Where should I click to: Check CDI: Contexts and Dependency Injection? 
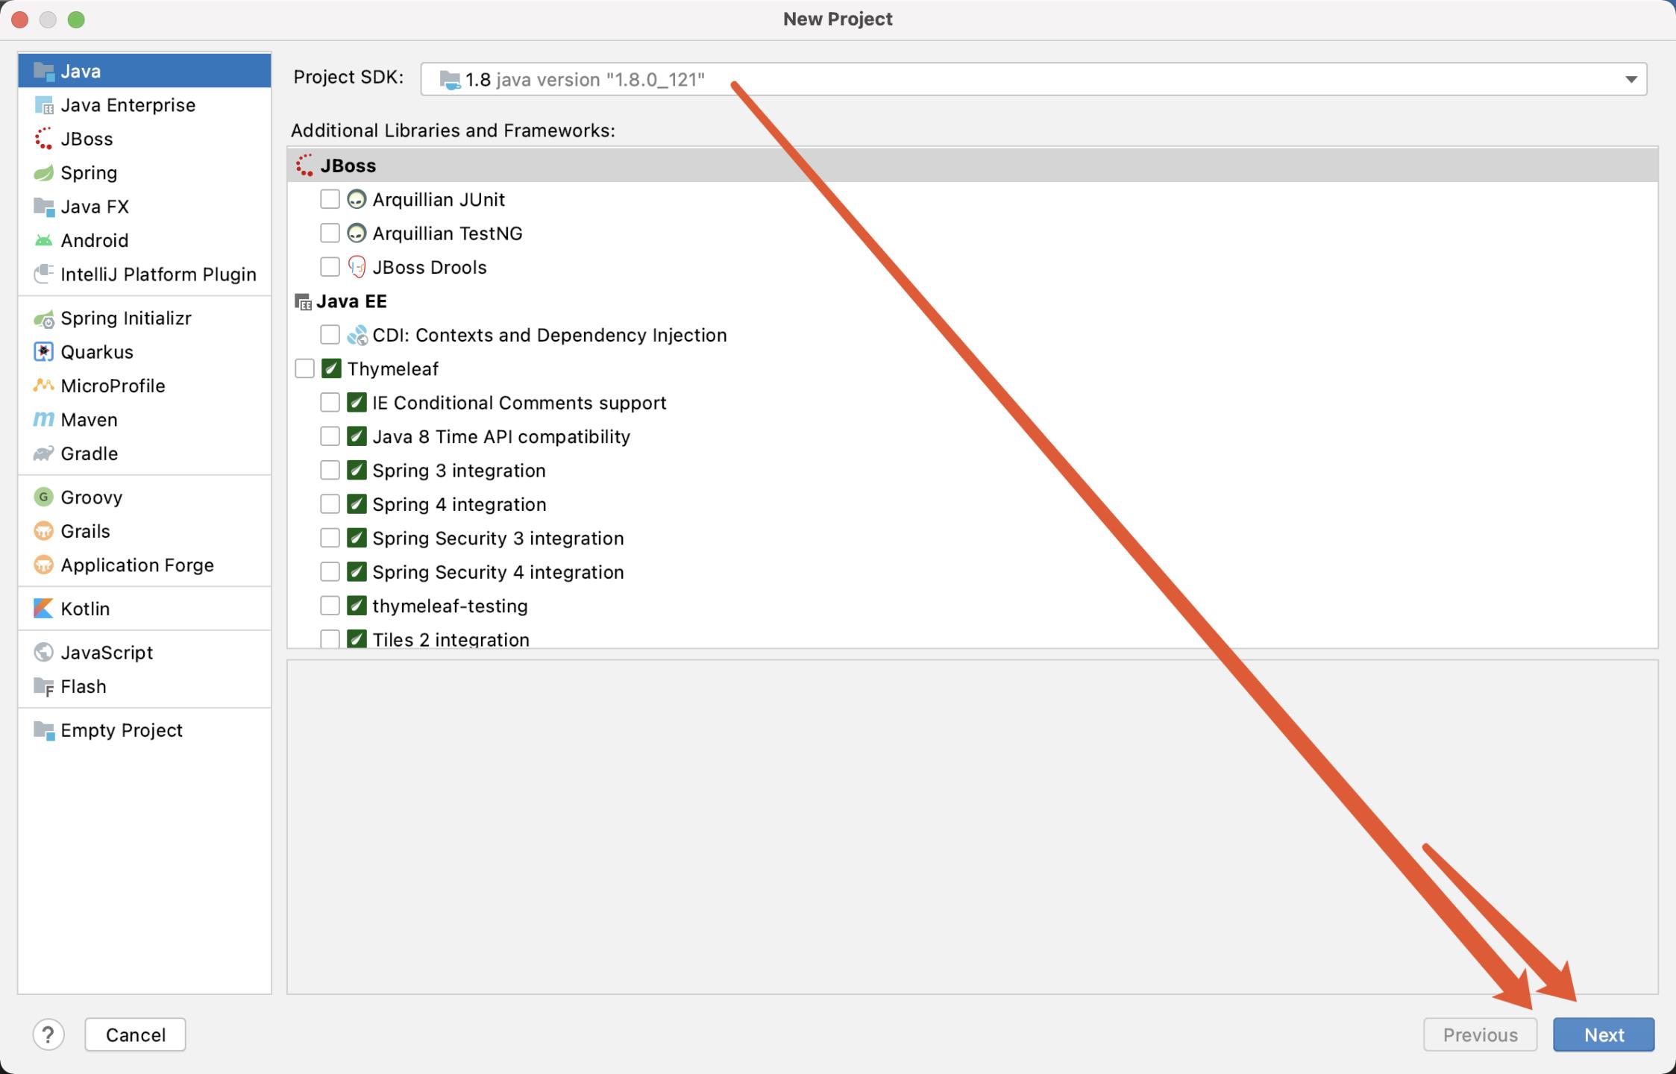tap(330, 335)
